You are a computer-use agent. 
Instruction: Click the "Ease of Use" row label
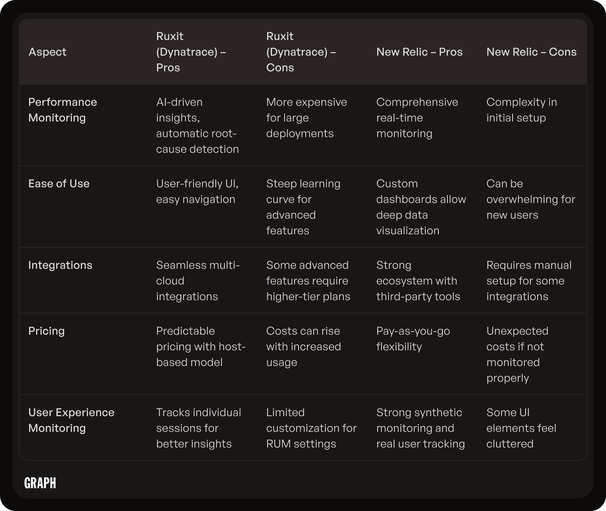(59, 183)
